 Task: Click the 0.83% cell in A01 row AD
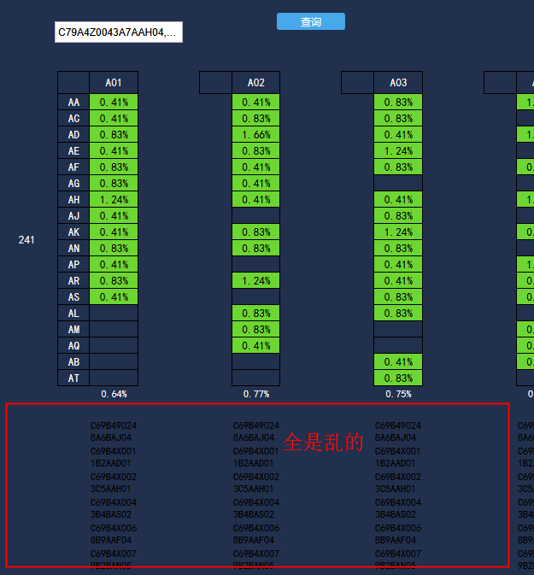coord(114,135)
